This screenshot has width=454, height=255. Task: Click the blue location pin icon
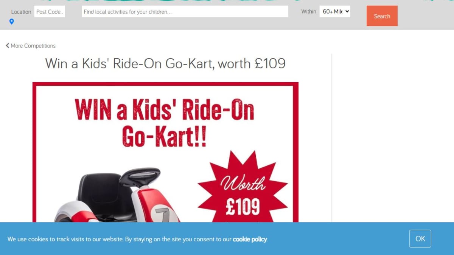pyautogui.click(x=12, y=22)
